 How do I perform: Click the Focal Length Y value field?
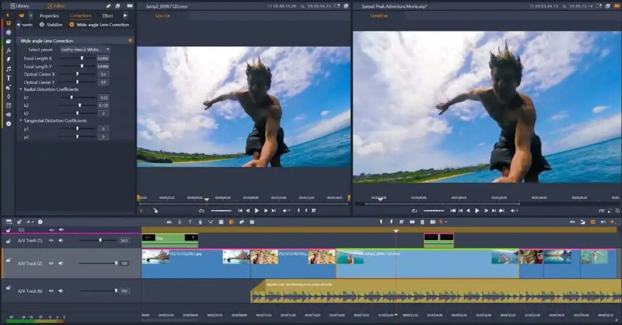(103, 66)
